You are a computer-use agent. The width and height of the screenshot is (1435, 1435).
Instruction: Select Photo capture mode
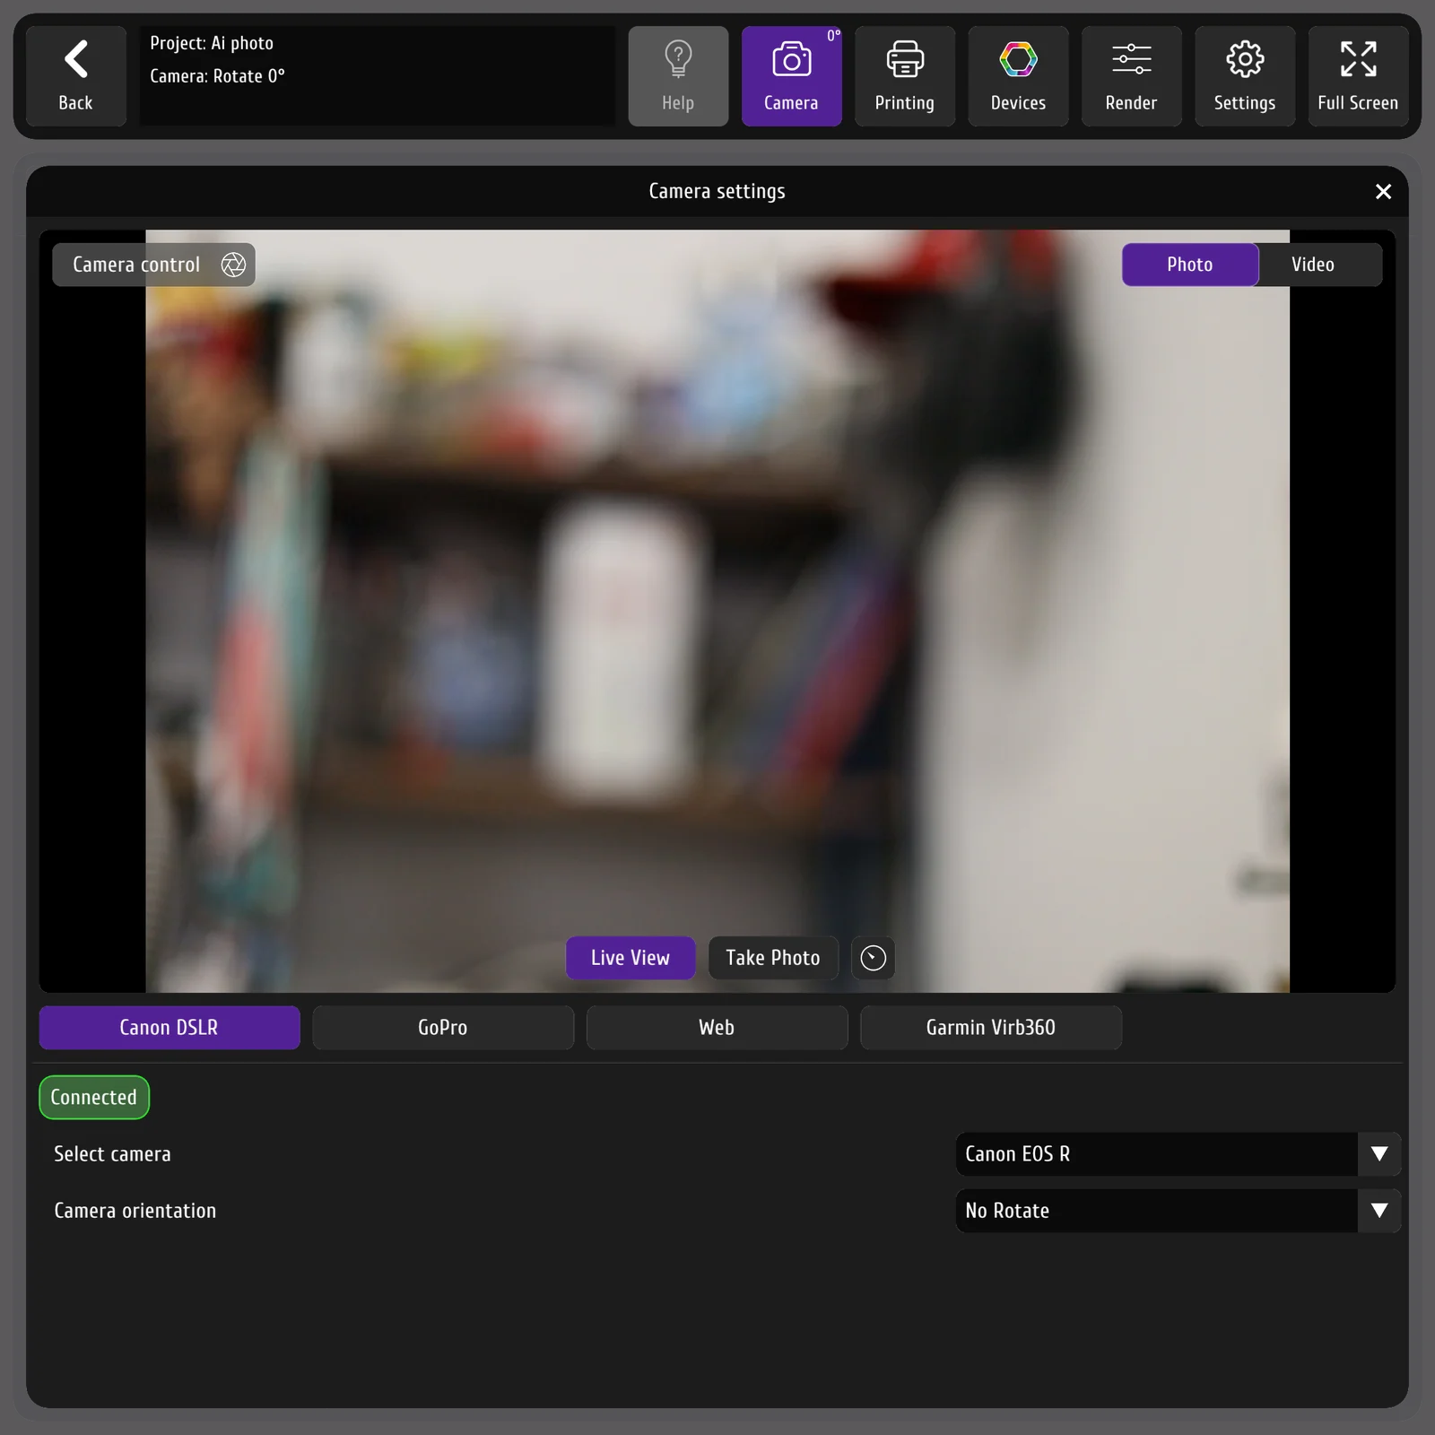coord(1189,265)
